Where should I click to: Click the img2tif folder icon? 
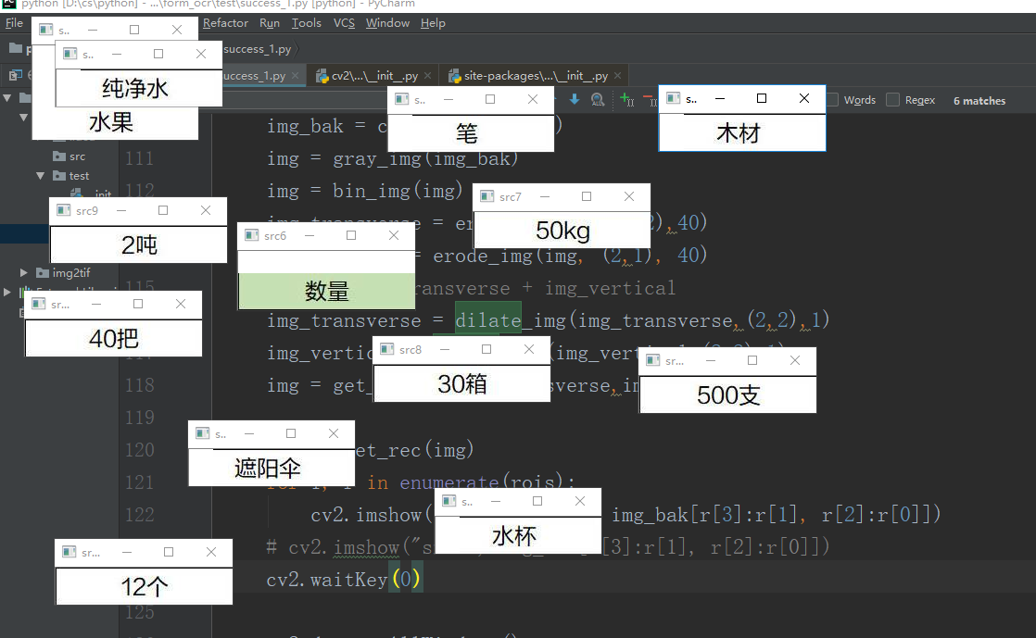[43, 273]
